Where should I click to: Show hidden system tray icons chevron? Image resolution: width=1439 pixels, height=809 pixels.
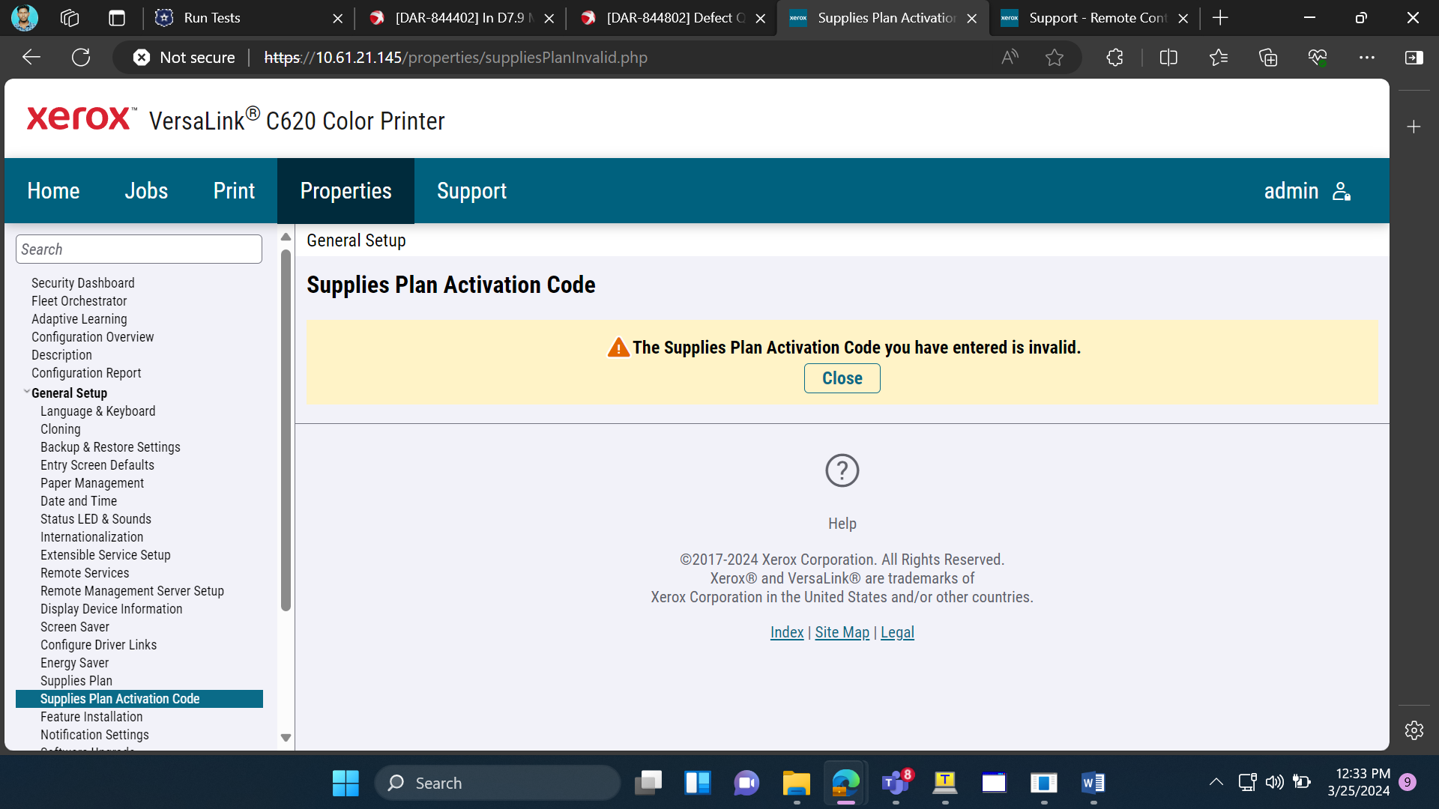pos(1216,782)
